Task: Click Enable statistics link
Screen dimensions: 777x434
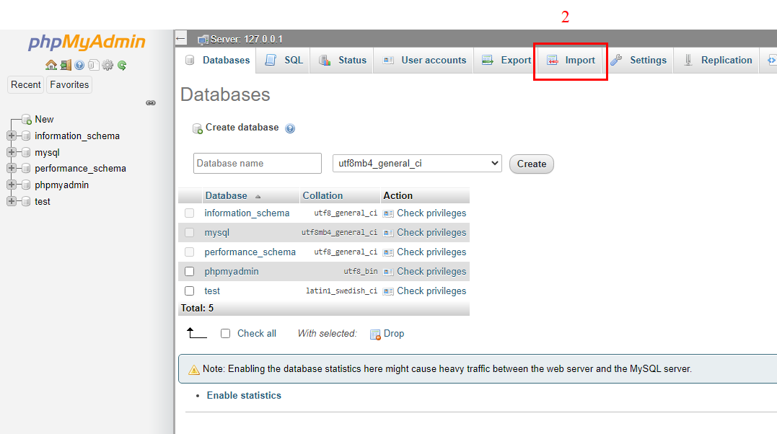Action: [x=244, y=395]
